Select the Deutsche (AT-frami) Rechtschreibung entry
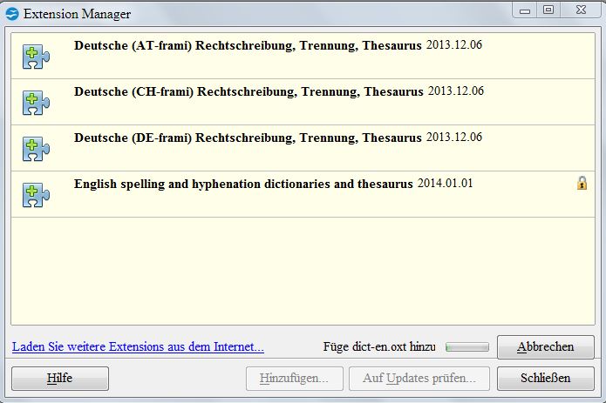 [248, 45]
